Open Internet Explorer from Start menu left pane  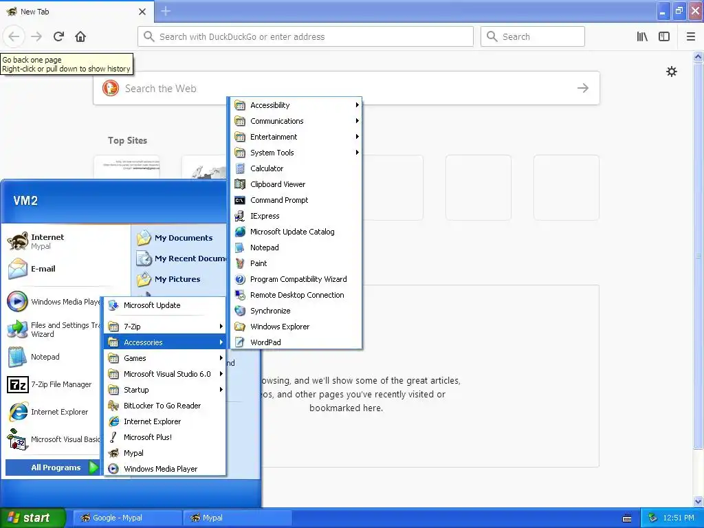click(53, 412)
